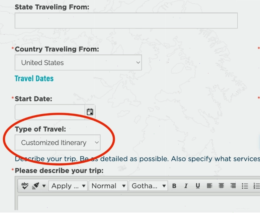
Task: Click the spell check abc icon
Action: pos(25,186)
